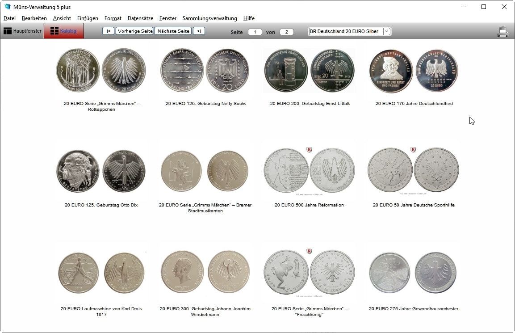The image size is (515, 333).
Task: Click the 20 EURO 275 Jahre Gewandhausorchester label
Action: click(x=413, y=309)
